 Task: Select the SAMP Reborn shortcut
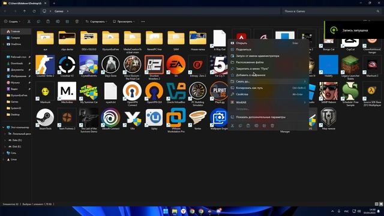coord(328,91)
